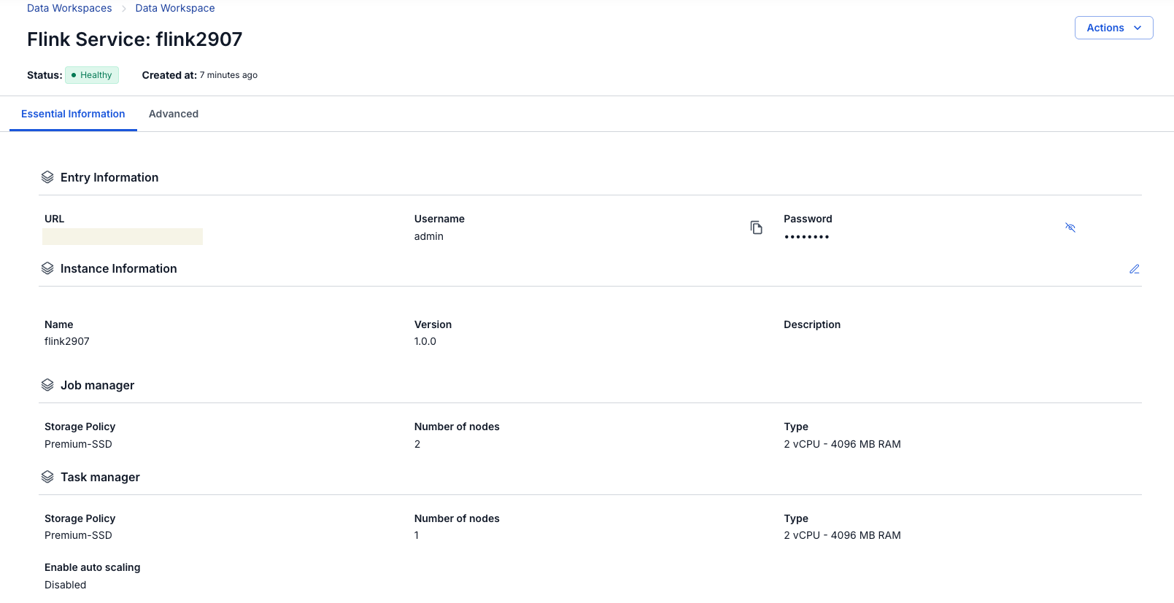Viewport: 1174px width, 603px height.
Task: Select version value 1.0.0
Action: (x=425, y=341)
